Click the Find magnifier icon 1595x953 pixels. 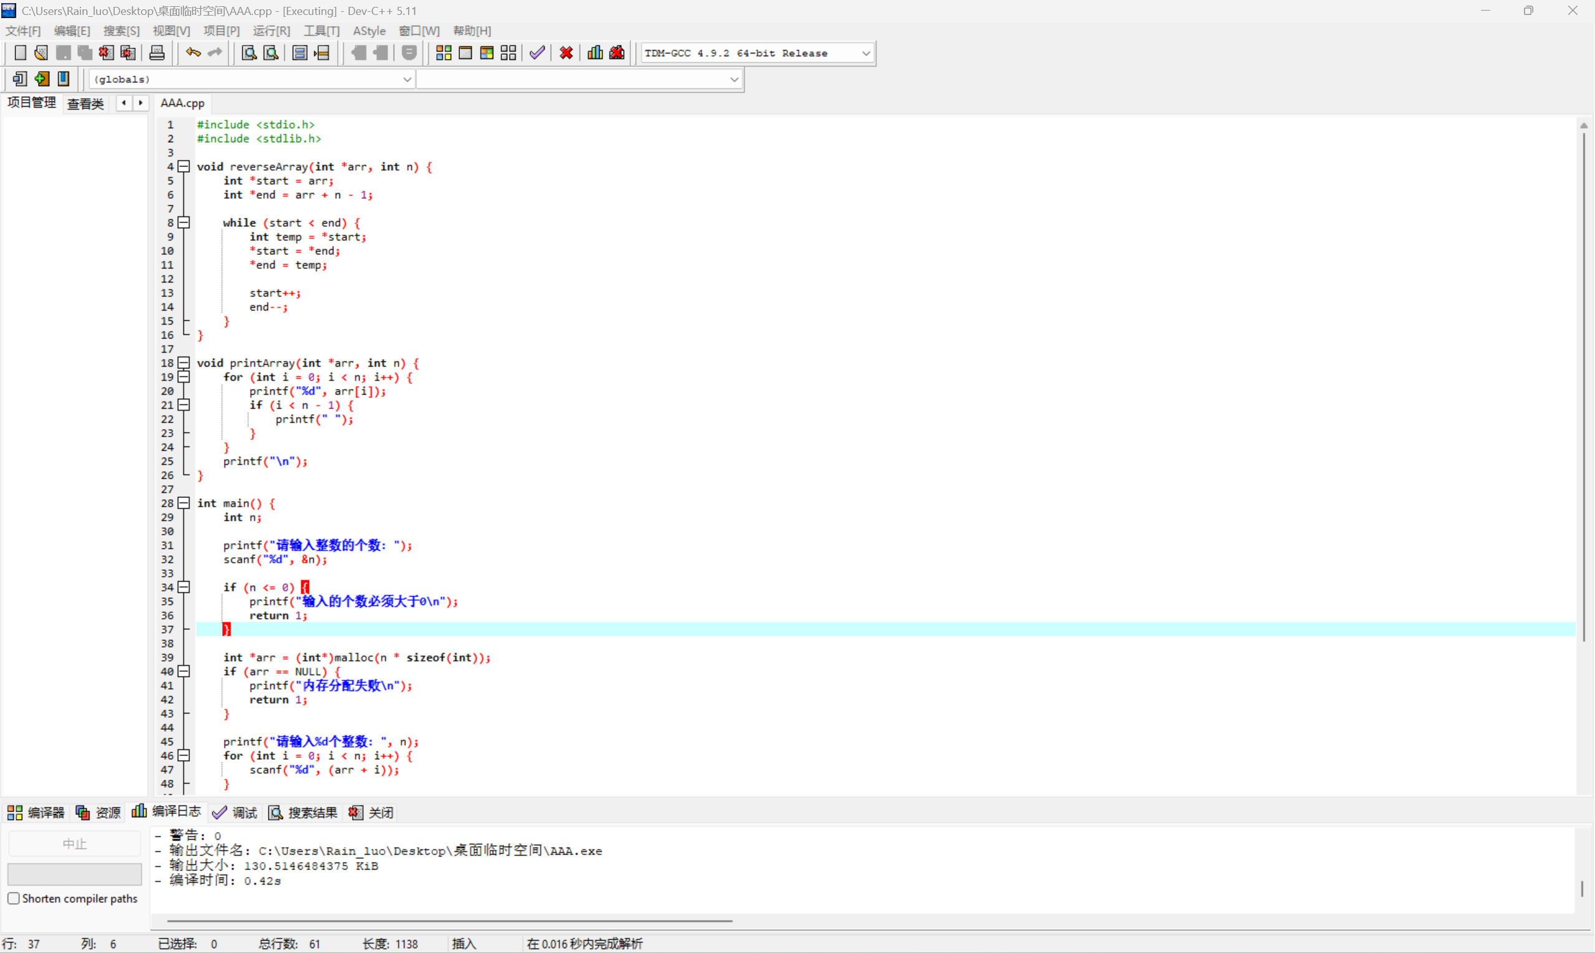249,52
